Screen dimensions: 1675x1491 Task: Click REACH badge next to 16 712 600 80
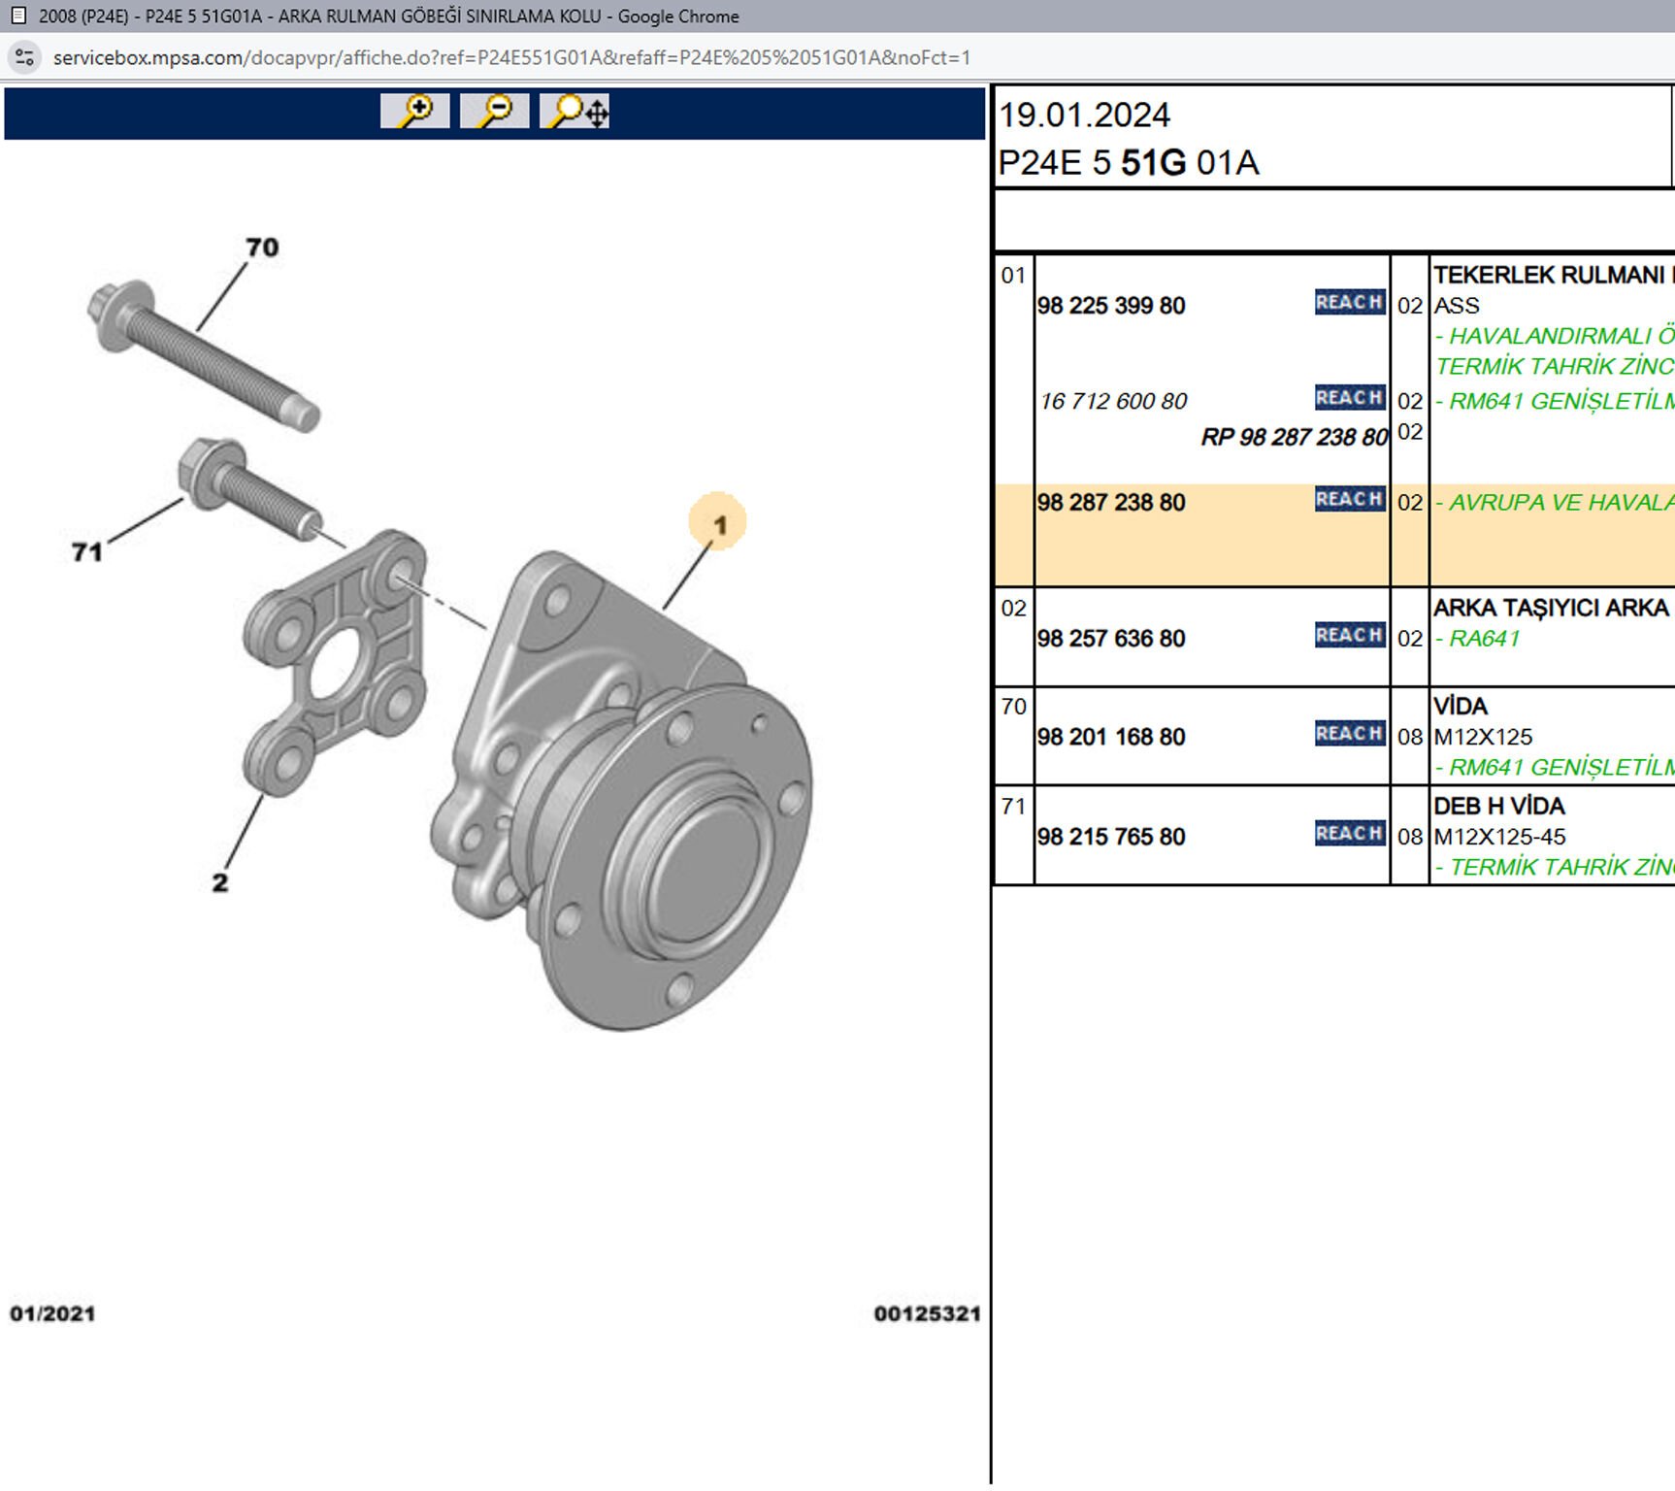click(x=1349, y=398)
